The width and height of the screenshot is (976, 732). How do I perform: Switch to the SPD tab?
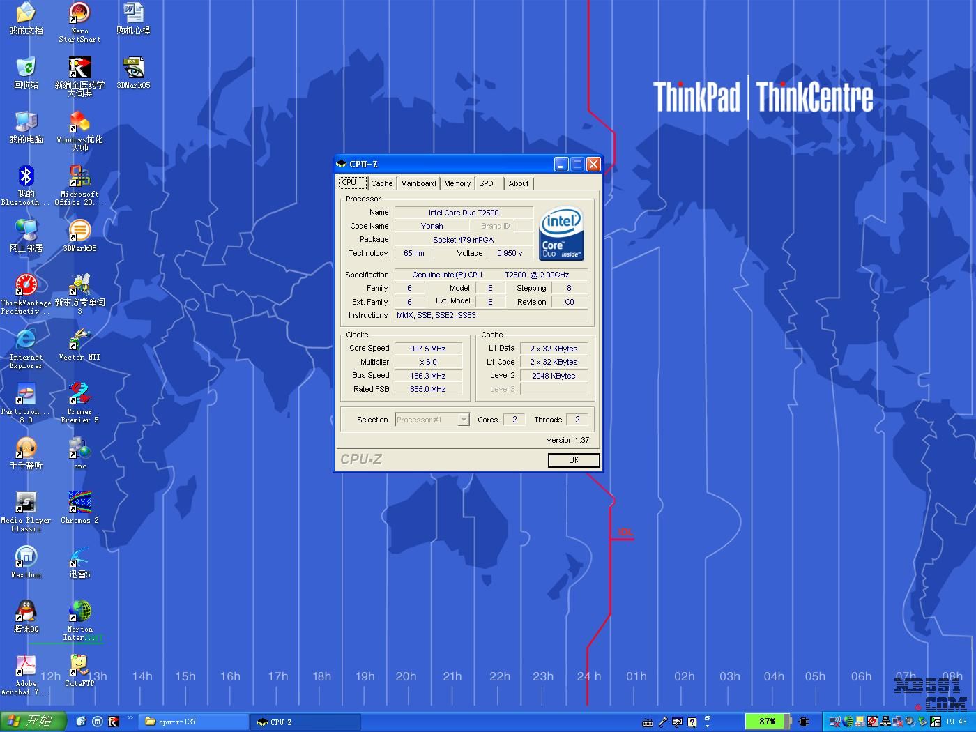tap(486, 183)
